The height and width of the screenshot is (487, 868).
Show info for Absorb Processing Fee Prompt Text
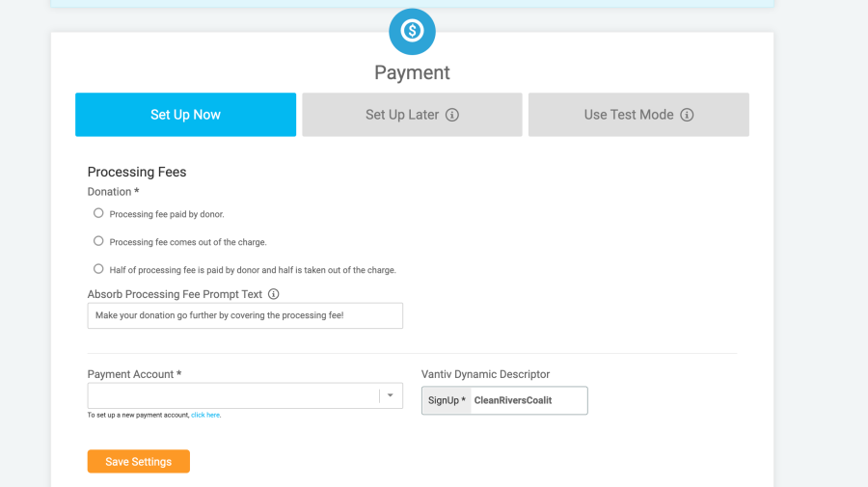[x=274, y=294]
